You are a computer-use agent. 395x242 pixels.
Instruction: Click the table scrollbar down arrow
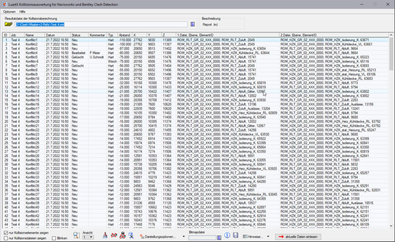click(391, 226)
